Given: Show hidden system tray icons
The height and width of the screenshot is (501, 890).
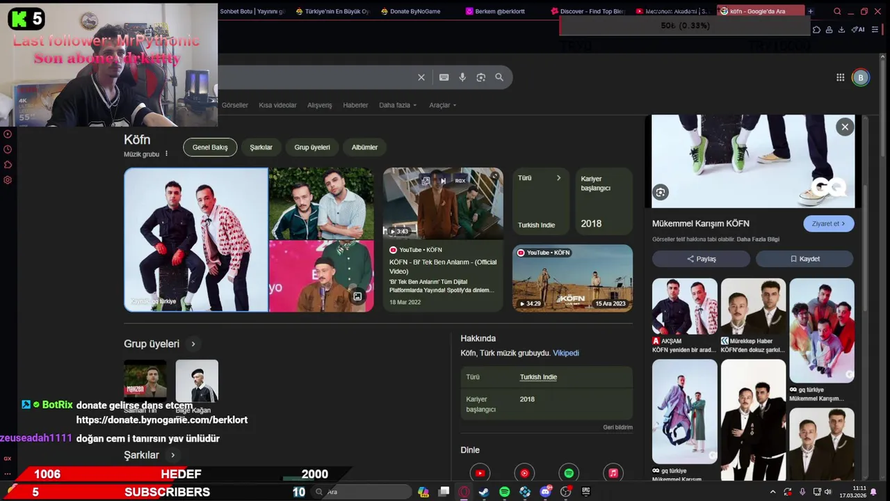Looking at the screenshot, I should 772,492.
